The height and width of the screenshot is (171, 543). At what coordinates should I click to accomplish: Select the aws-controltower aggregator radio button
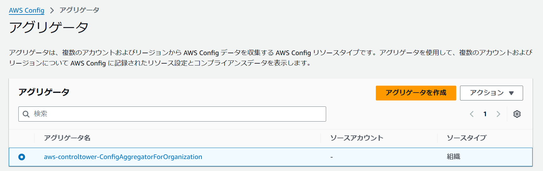click(x=22, y=157)
